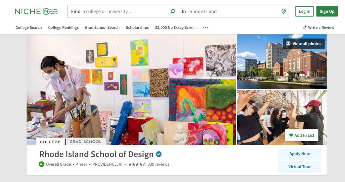Click the heart icon on Add to List
Viewport: 345px width, 182px height.
coord(291,135)
